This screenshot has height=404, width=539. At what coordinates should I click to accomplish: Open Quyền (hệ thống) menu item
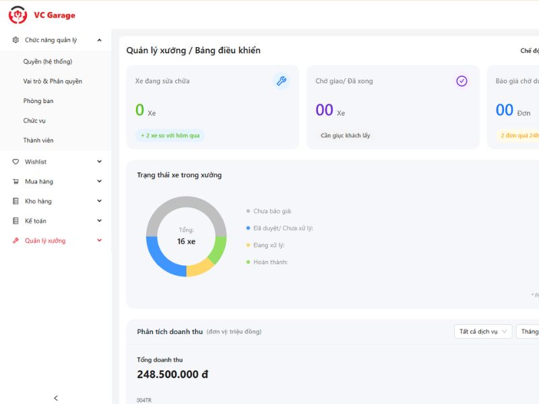click(x=48, y=61)
